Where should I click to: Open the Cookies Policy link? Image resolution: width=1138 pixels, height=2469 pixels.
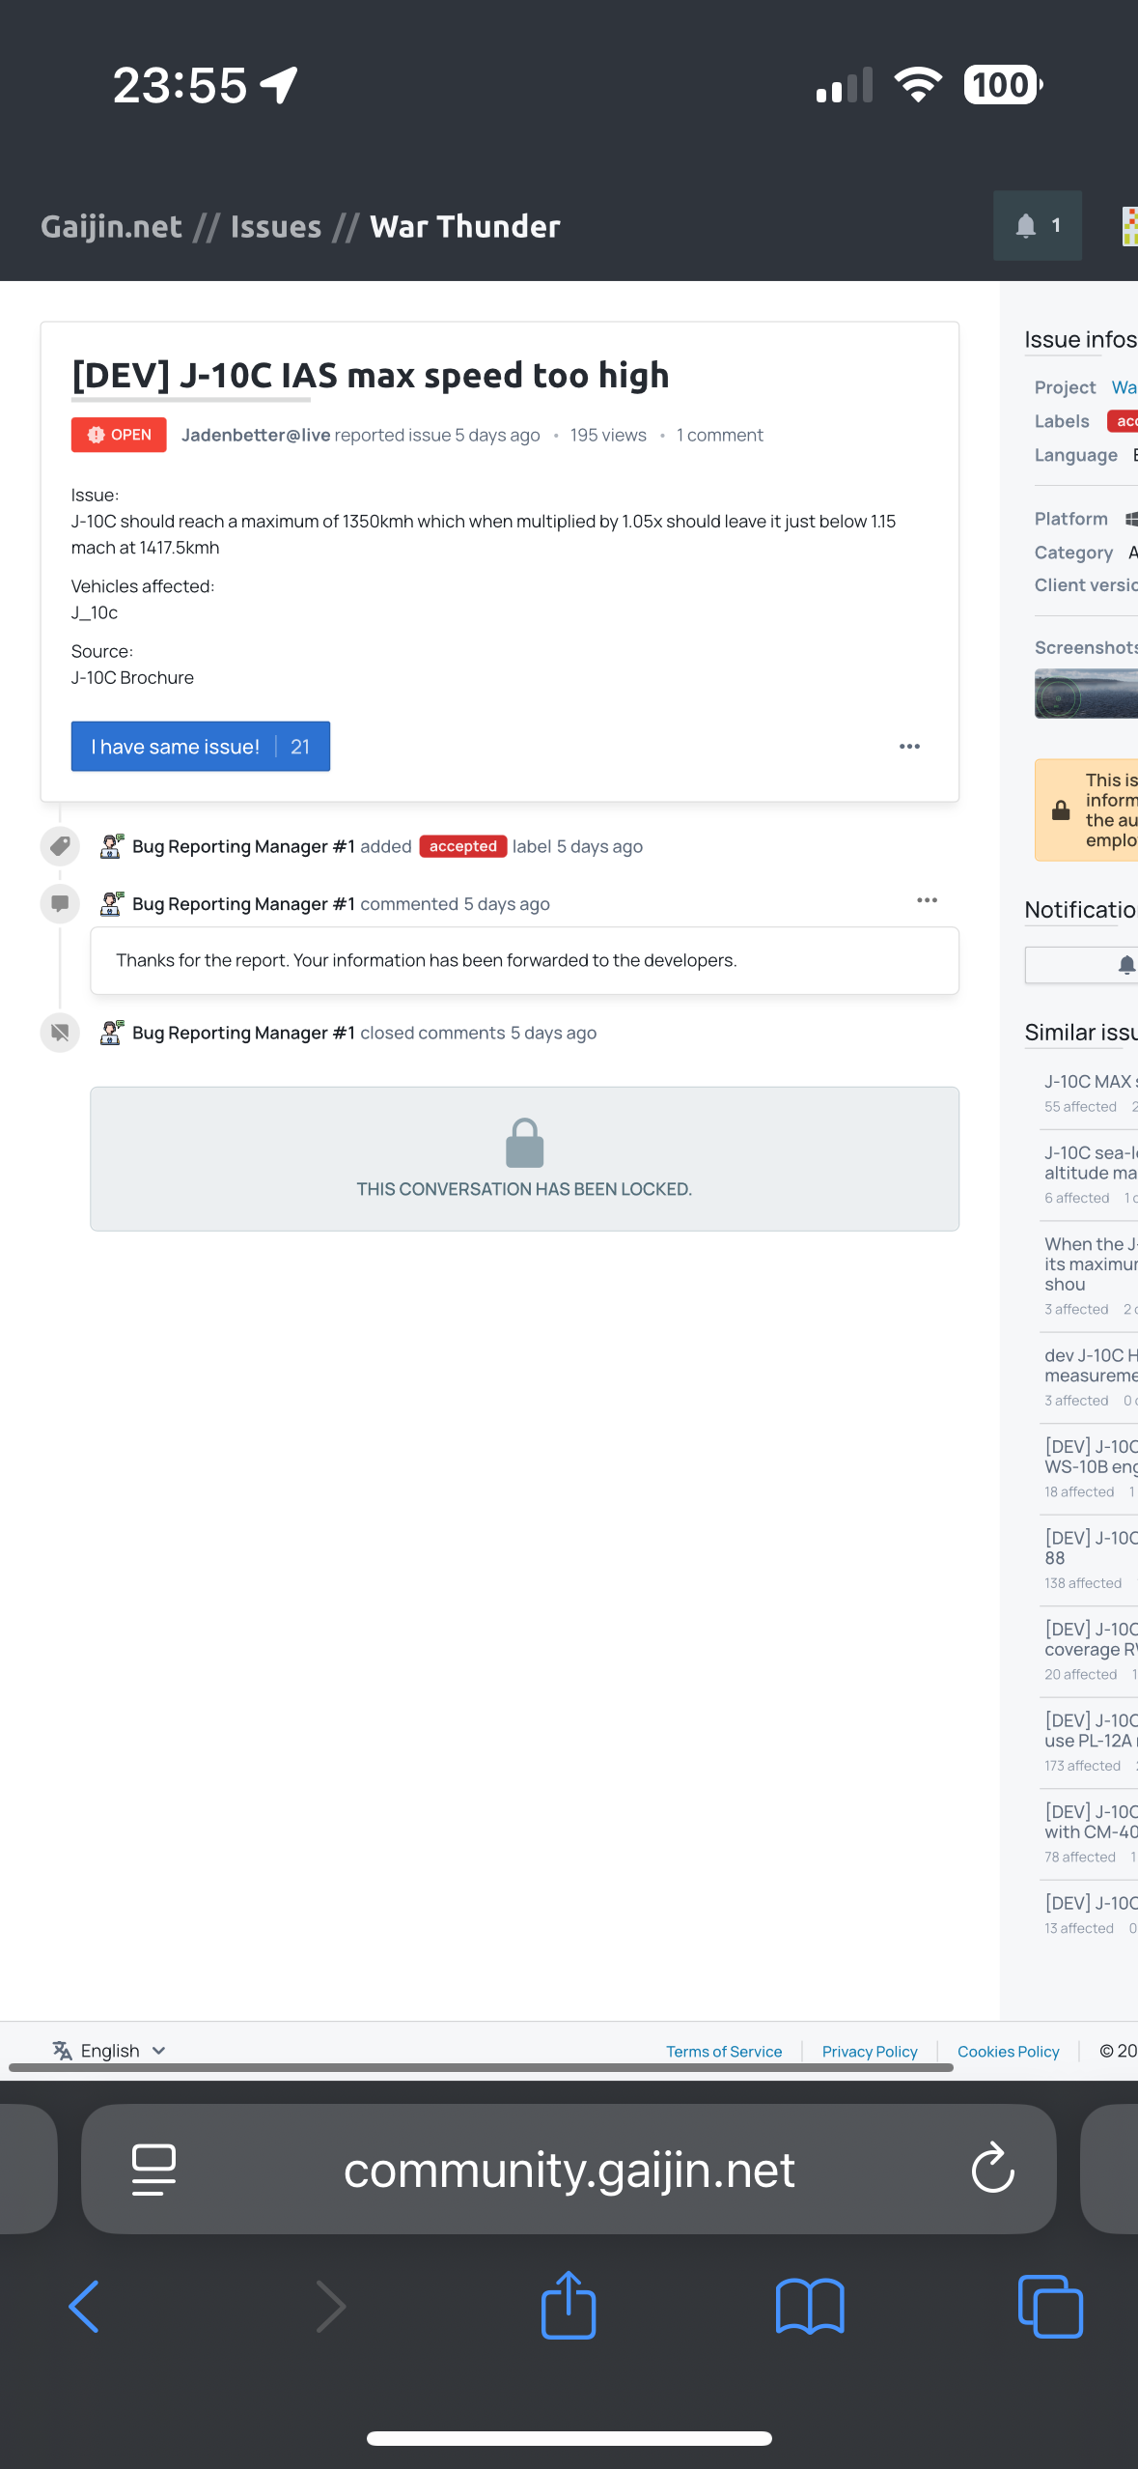tap(1008, 2051)
